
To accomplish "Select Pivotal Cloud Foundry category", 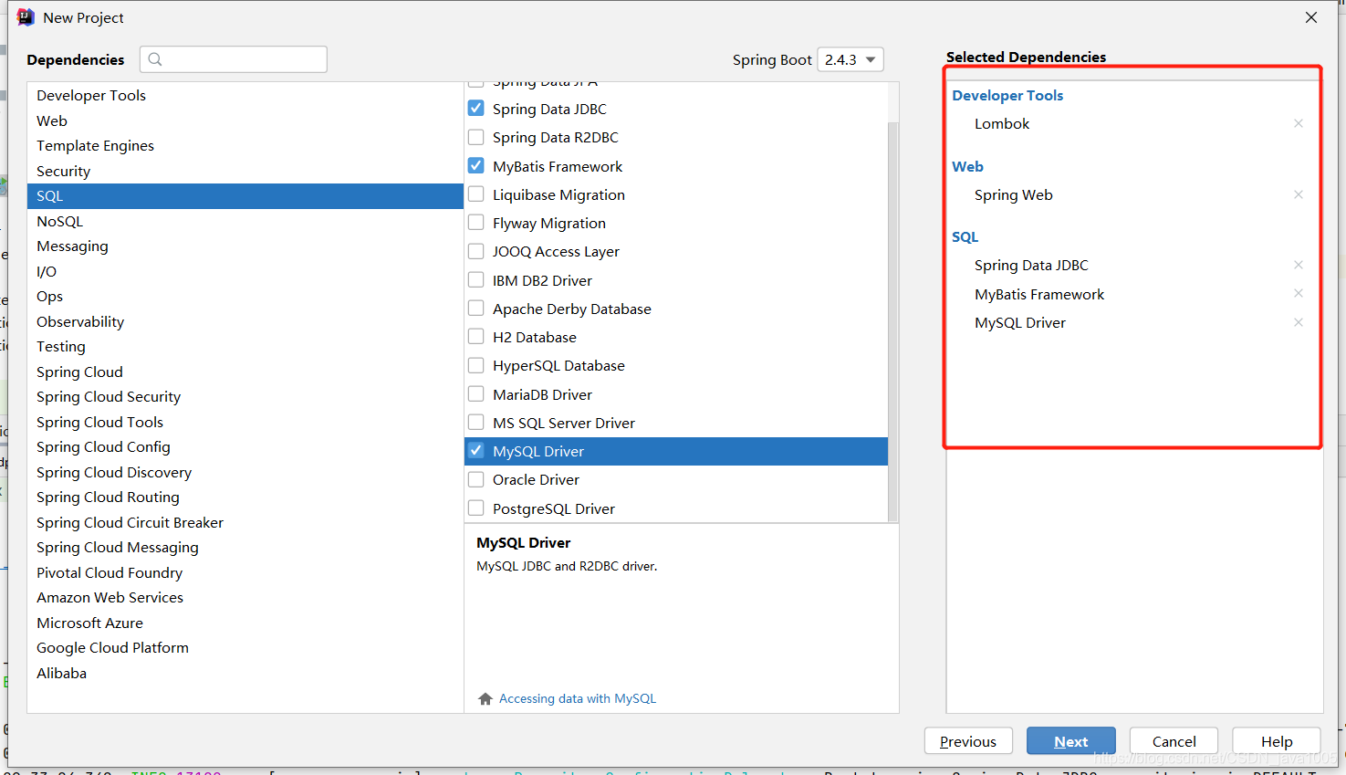I will tap(245, 572).
